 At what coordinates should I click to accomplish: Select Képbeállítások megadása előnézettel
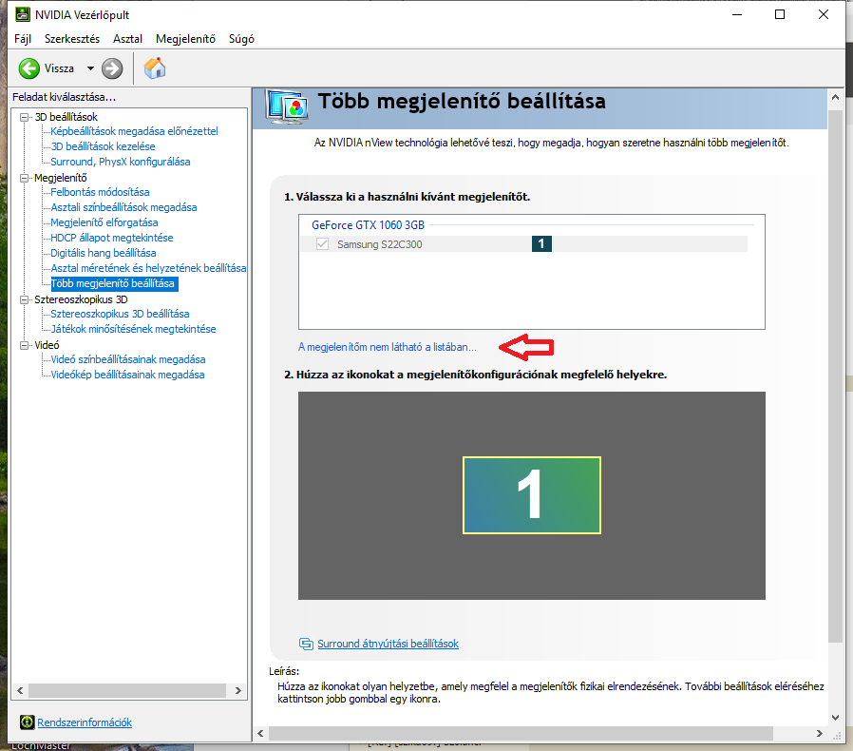134,131
